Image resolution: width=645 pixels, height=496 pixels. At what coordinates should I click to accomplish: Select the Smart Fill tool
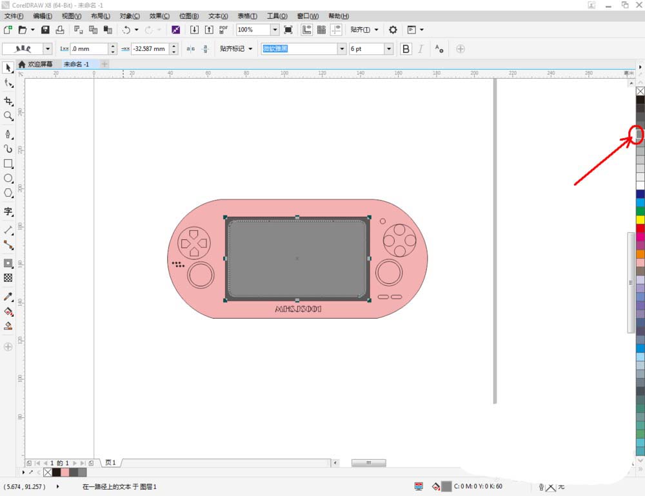point(8,326)
